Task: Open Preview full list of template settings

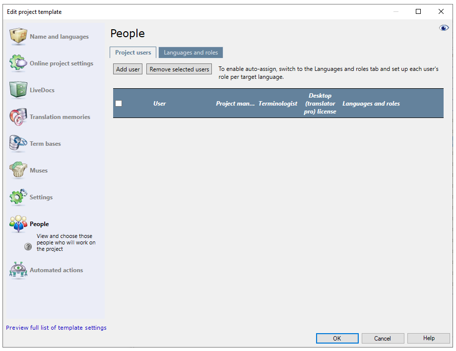Action: (56, 327)
